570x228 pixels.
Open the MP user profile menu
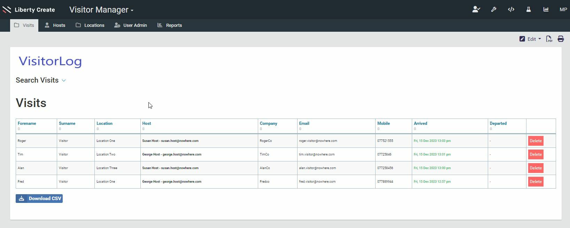[x=563, y=10]
